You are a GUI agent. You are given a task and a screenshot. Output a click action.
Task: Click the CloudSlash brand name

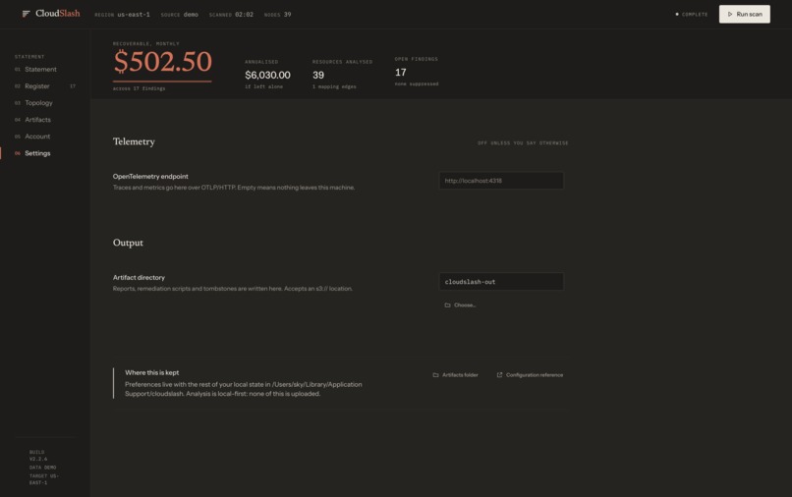point(58,14)
